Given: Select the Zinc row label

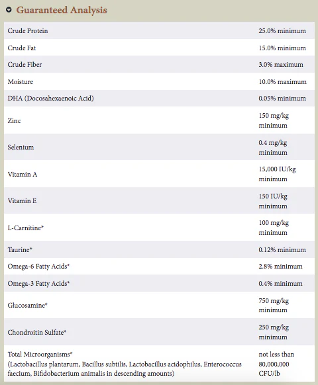Looking at the screenshot, I should coord(14,120).
